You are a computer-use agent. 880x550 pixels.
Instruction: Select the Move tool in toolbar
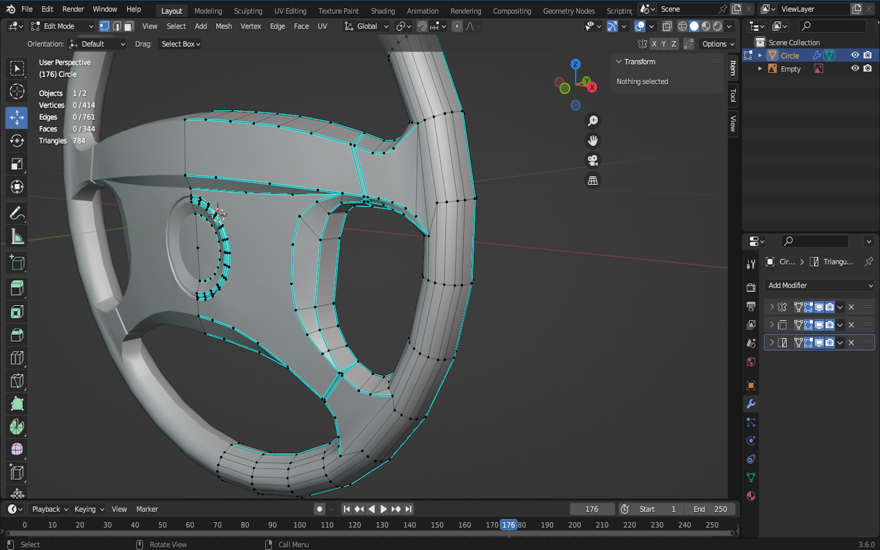point(16,117)
